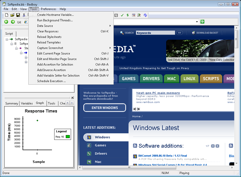Image resolution: width=241 pixels, height=177 pixels.
Task: Click the Internet Explorer page icon beside Url
Action: coord(26,22)
